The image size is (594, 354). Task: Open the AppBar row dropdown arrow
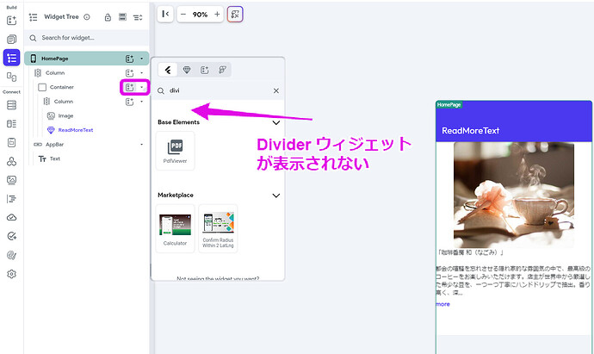coord(142,145)
